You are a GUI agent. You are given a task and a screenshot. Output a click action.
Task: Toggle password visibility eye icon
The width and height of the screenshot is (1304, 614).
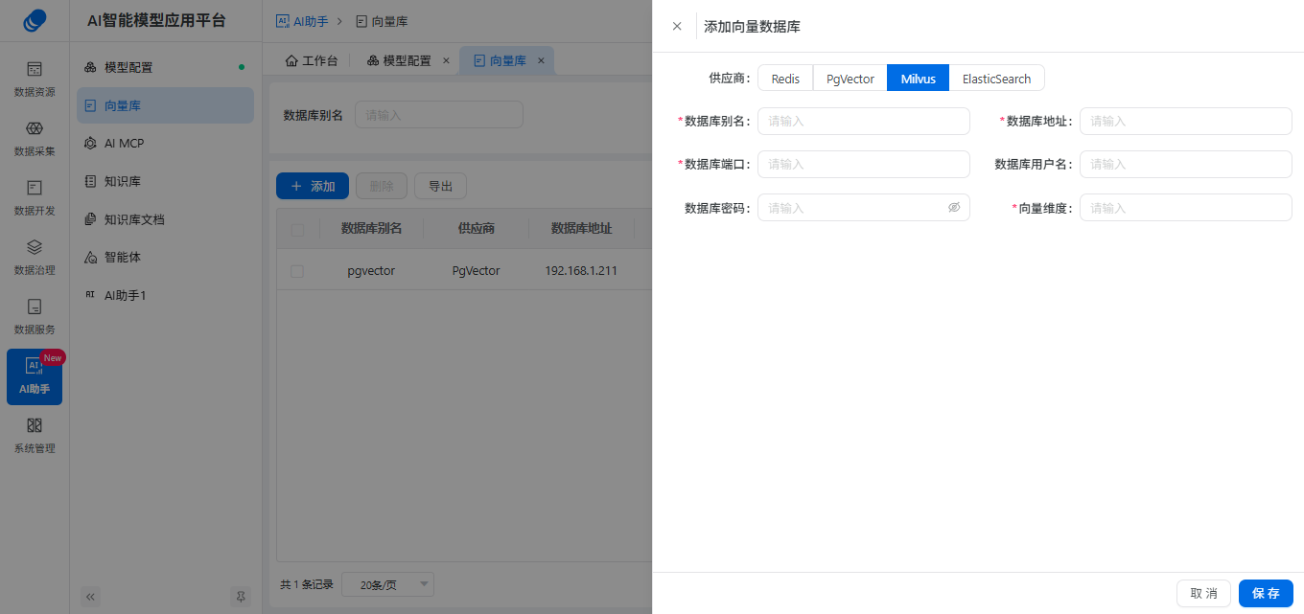pos(954,207)
